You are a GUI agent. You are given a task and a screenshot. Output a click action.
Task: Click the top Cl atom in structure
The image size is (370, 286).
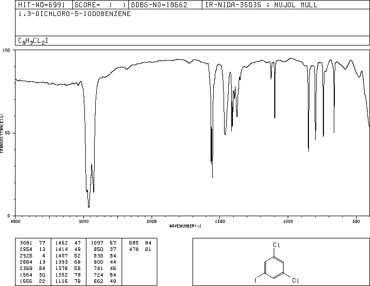click(x=276, y=245)
